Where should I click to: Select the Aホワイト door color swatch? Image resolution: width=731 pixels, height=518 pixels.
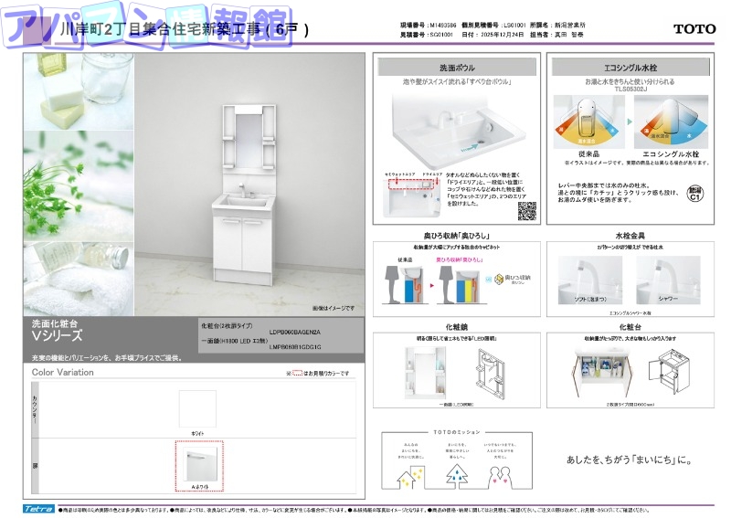(199, 465)
